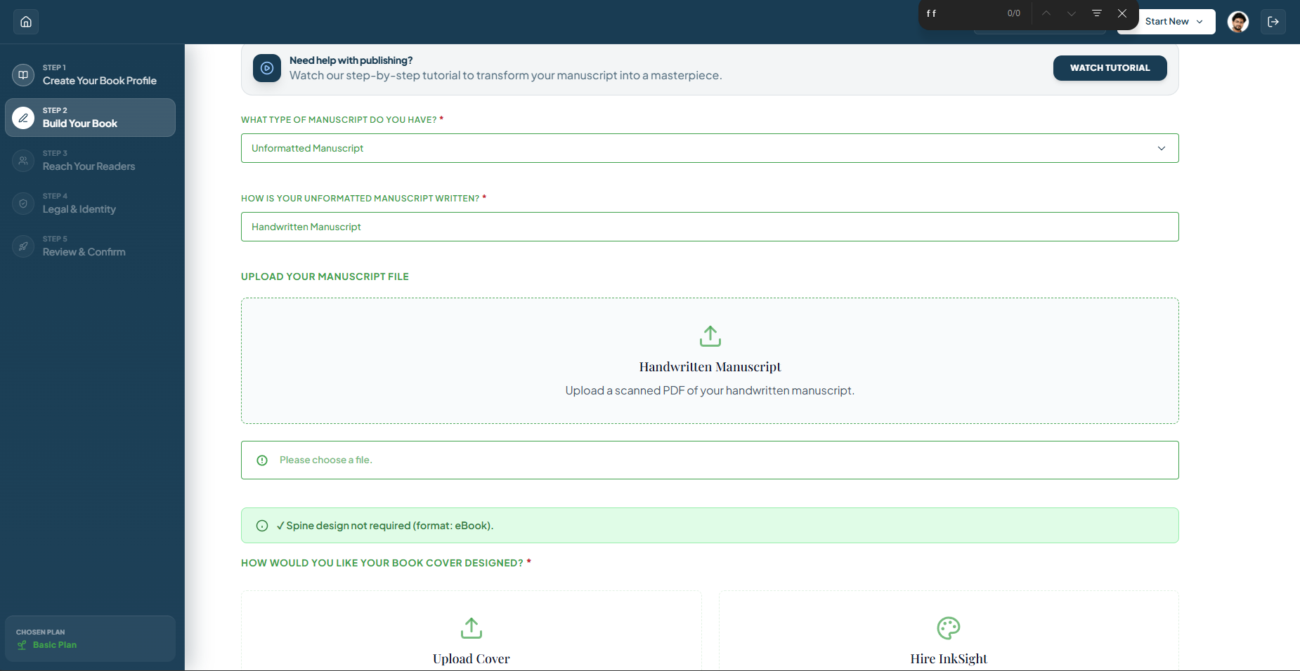
Task: Open find bar filter options icon
Action: point(1097,13)
